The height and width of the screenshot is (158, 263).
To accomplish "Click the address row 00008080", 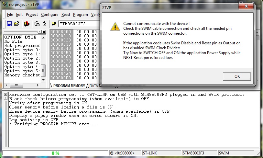I will 61,65.
